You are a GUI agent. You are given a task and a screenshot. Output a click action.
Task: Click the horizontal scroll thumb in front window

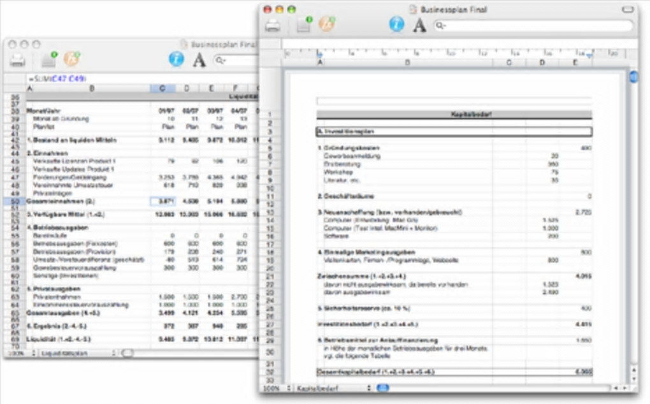383,388
